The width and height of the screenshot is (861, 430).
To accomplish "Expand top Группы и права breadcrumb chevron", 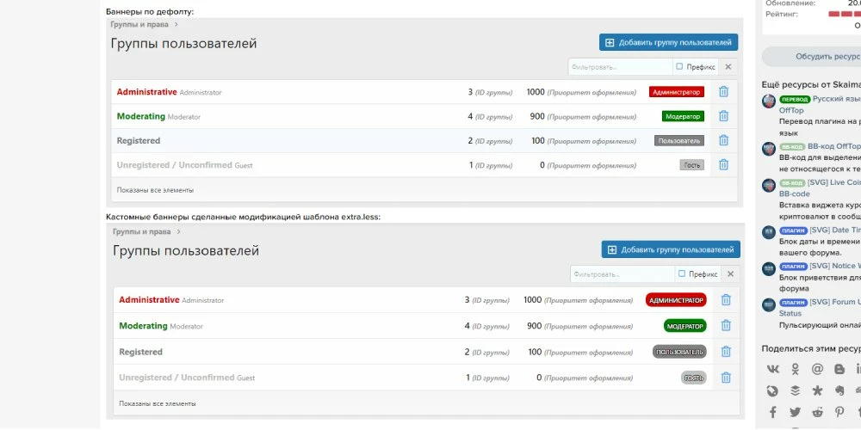I will coord(176,24).
